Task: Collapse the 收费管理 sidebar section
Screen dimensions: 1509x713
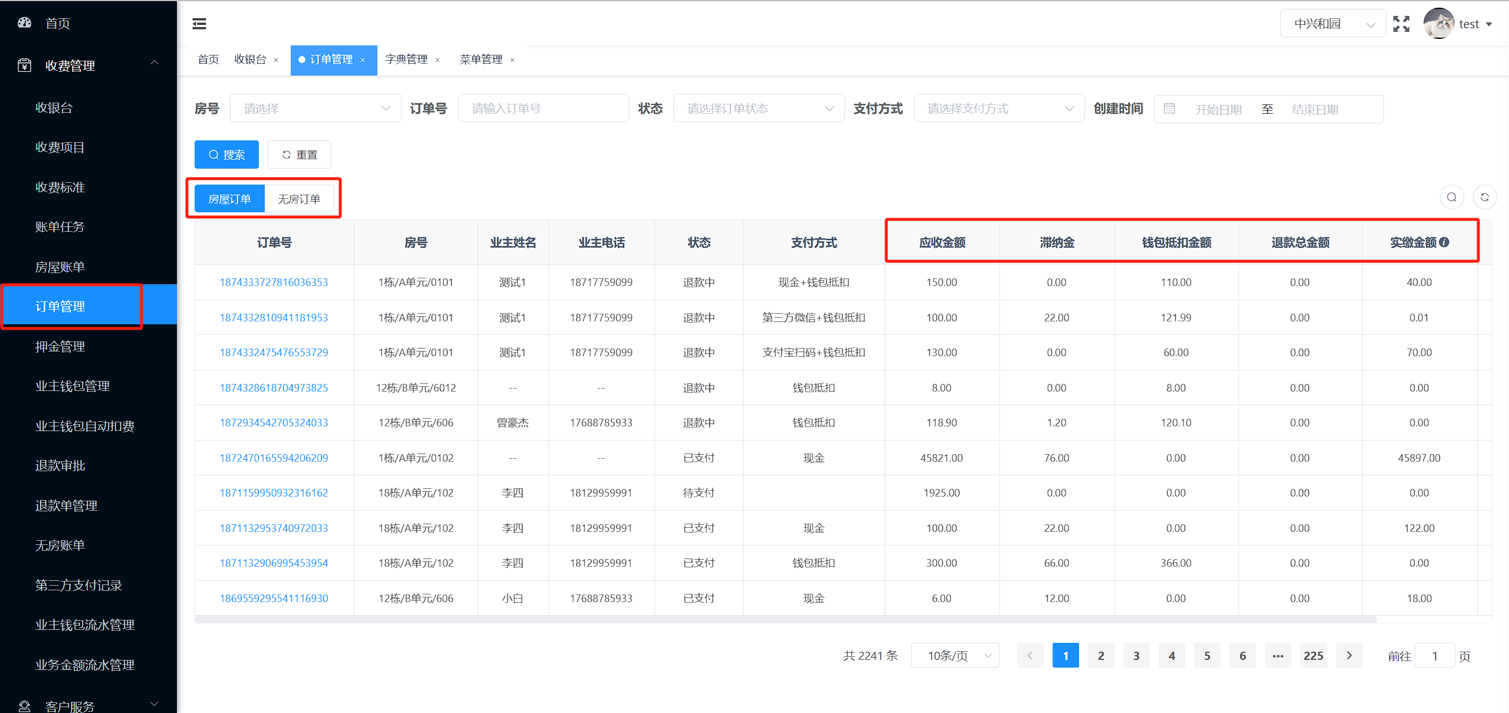Action: pos(154,63)
